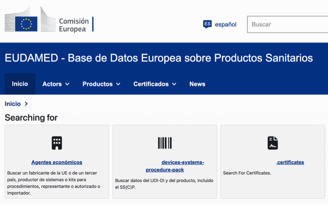Click the building icon for Agentes económicos
The image size is (328, 205).
click(x=56, y=143)
